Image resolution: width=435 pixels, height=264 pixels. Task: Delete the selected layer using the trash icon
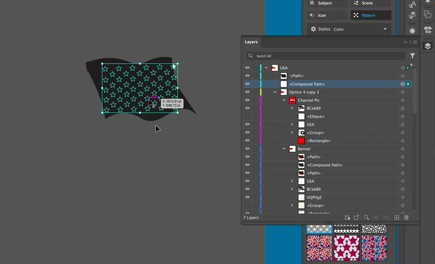click(x=406, y=217)
